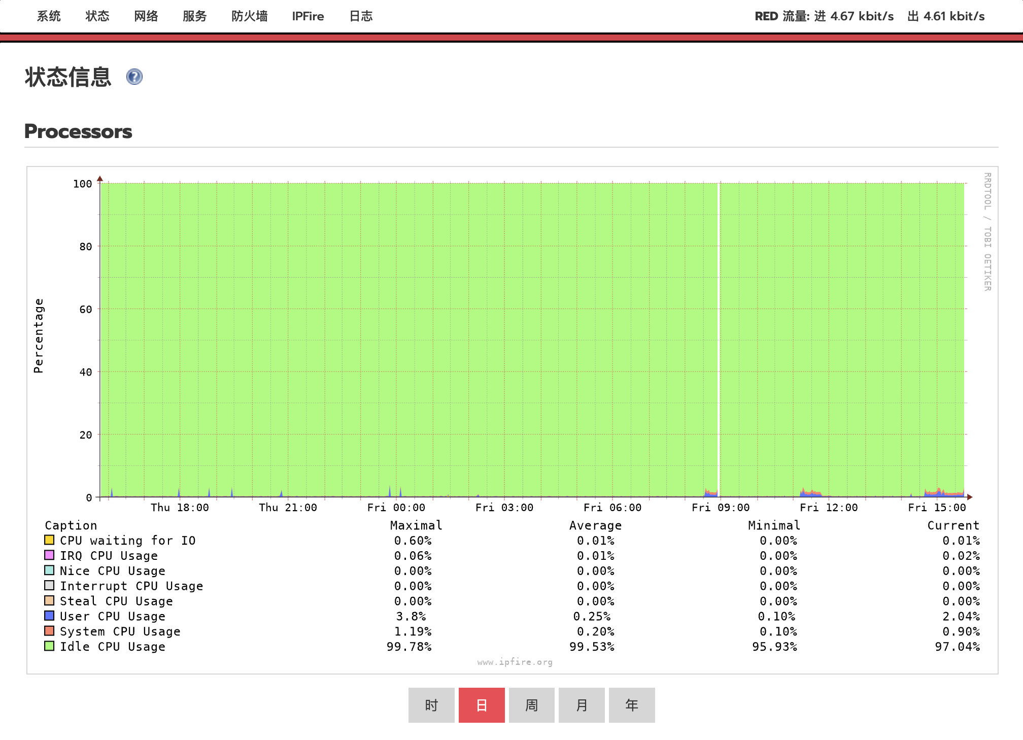Image resolution: width=1023 pixels, height=740 pixels.
Task: Click the magenta IRQ CPU Usage swatch
Action: 49,555
